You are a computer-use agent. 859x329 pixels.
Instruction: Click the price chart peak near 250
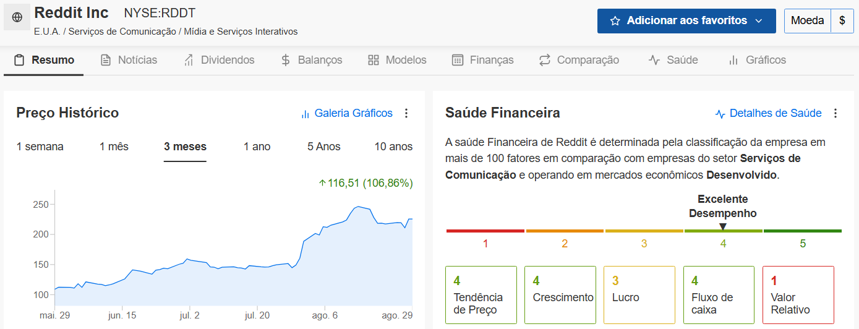(x=358, y=207)
